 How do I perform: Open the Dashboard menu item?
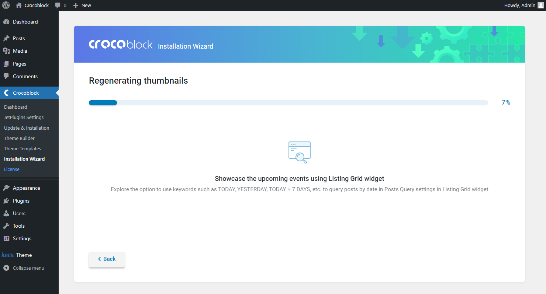tap(29, 22)
